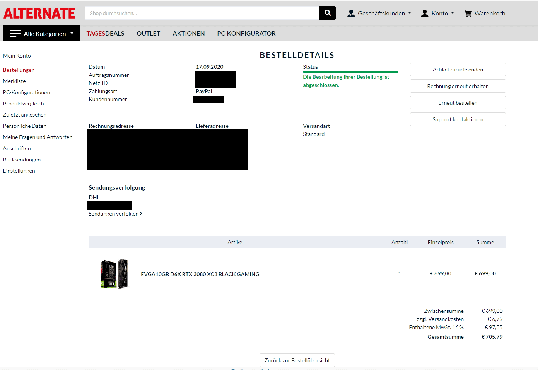Focus the Shop durchsuchen search field

click(x=202, y=13)
